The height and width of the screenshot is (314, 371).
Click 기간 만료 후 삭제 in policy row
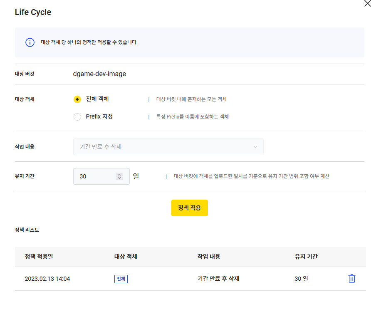(x=218, y=279)
